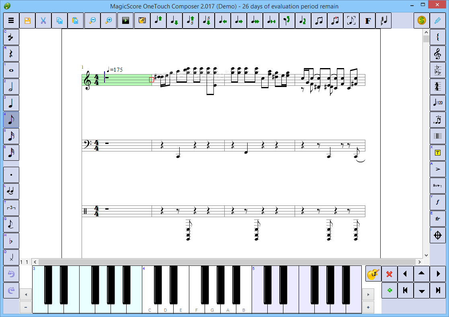This screenshot has height=317, width=449.
Task: Copy selection with the copy icon
Action: 59,21
